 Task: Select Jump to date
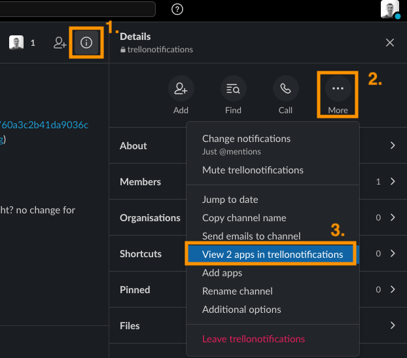click(x=273, y=200)
